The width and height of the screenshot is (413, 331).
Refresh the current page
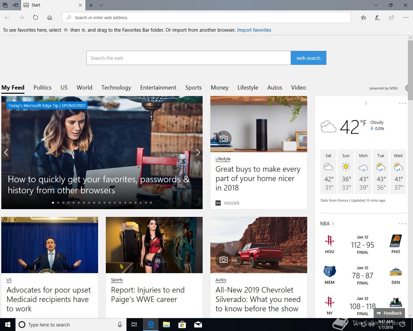pyautogui.click(x=35, y=17)
